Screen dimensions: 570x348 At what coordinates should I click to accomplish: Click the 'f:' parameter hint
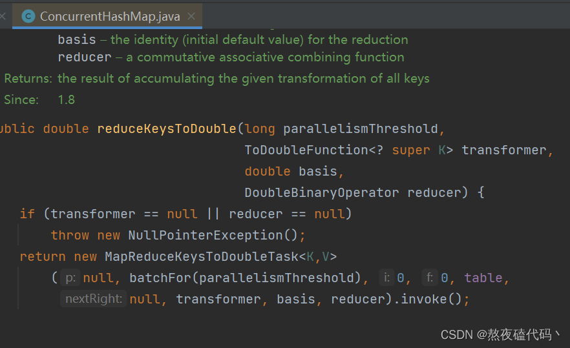(x=430, y=278)
